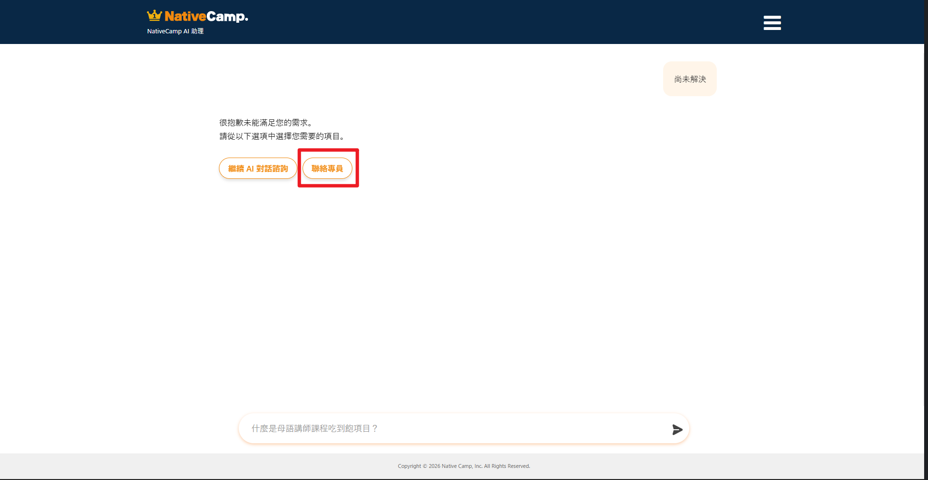Click the crown icon in the logo

pos(154,16)
